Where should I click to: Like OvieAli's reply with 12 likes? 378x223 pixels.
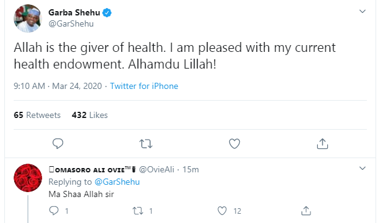[x=222, y=211]
